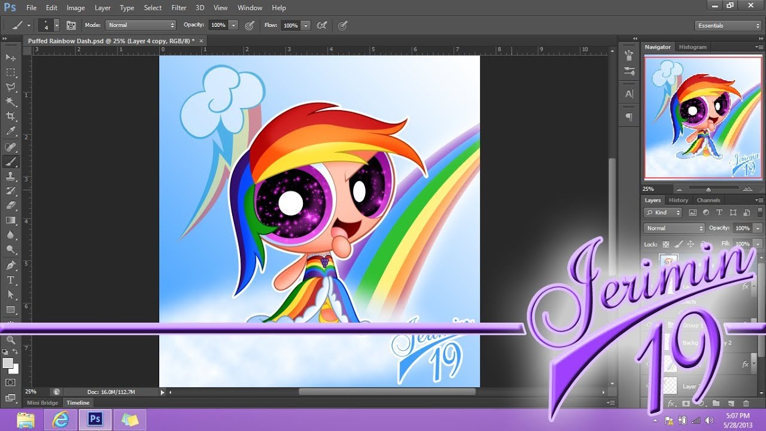Filter layers by adjustment layers
Screen dimensions: 766x431
[706, 213]
